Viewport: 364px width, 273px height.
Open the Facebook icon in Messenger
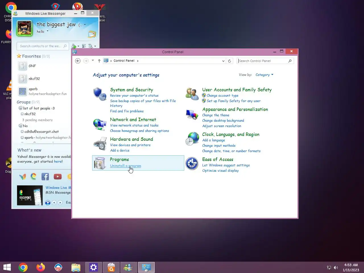[45, 177]
